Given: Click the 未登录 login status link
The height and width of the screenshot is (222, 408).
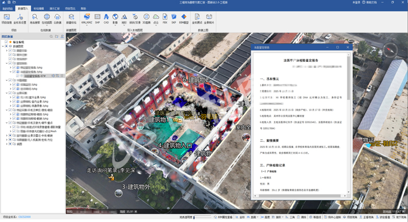Looking at the screenshot, I should (x=356, y=3).
